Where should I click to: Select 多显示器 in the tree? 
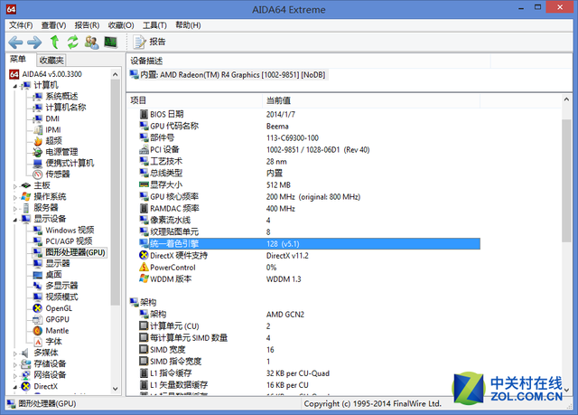coord(61,286)
